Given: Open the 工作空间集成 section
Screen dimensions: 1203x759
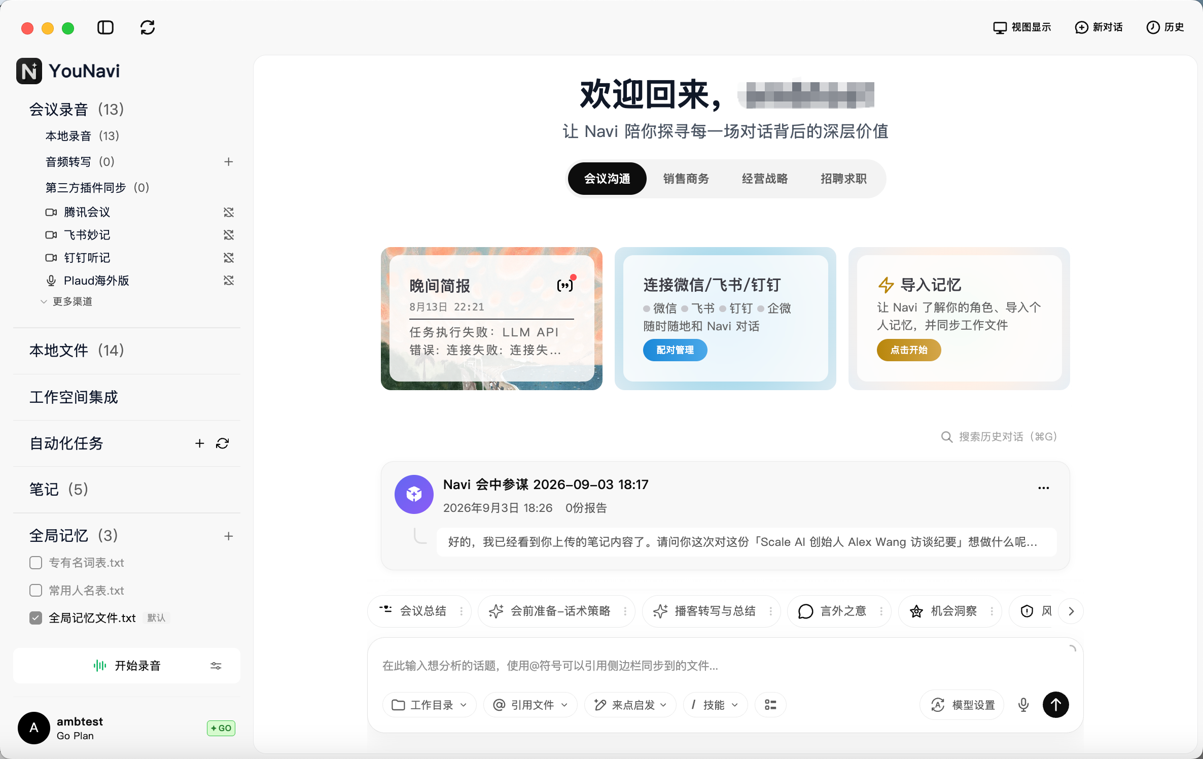Looking at the screenshot, I should (74, 397).
